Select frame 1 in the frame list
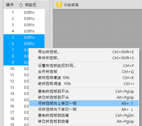The height and width of the screenshot is (126, 142). pos(24,12)
